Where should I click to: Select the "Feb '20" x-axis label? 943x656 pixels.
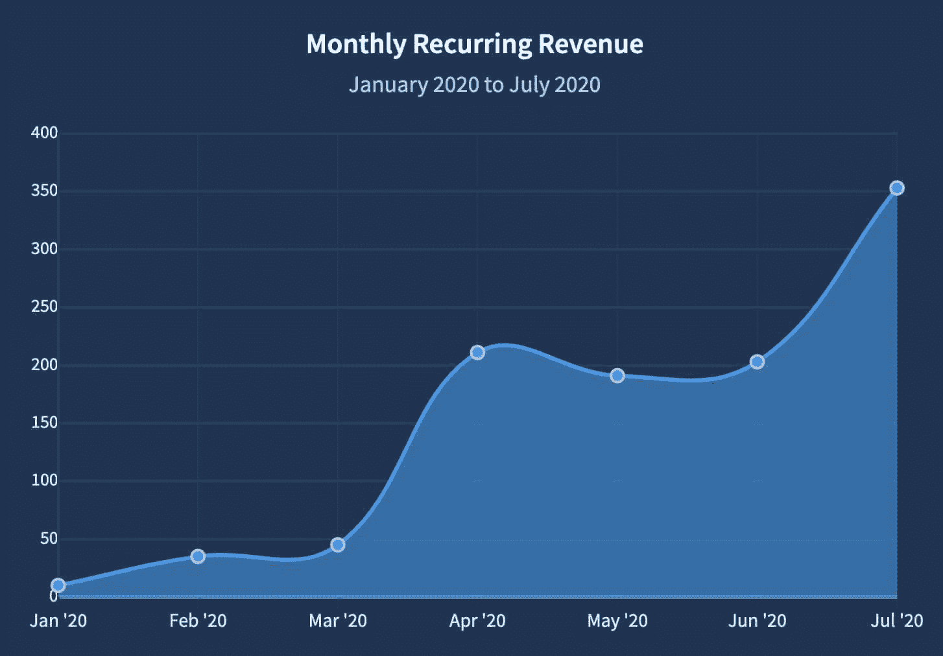[x=198, y=620]
